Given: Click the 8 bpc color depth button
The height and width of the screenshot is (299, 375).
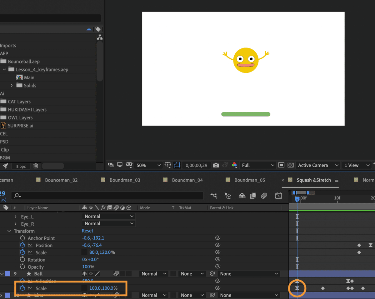Looking at the screenshot, I should (21, 167).
